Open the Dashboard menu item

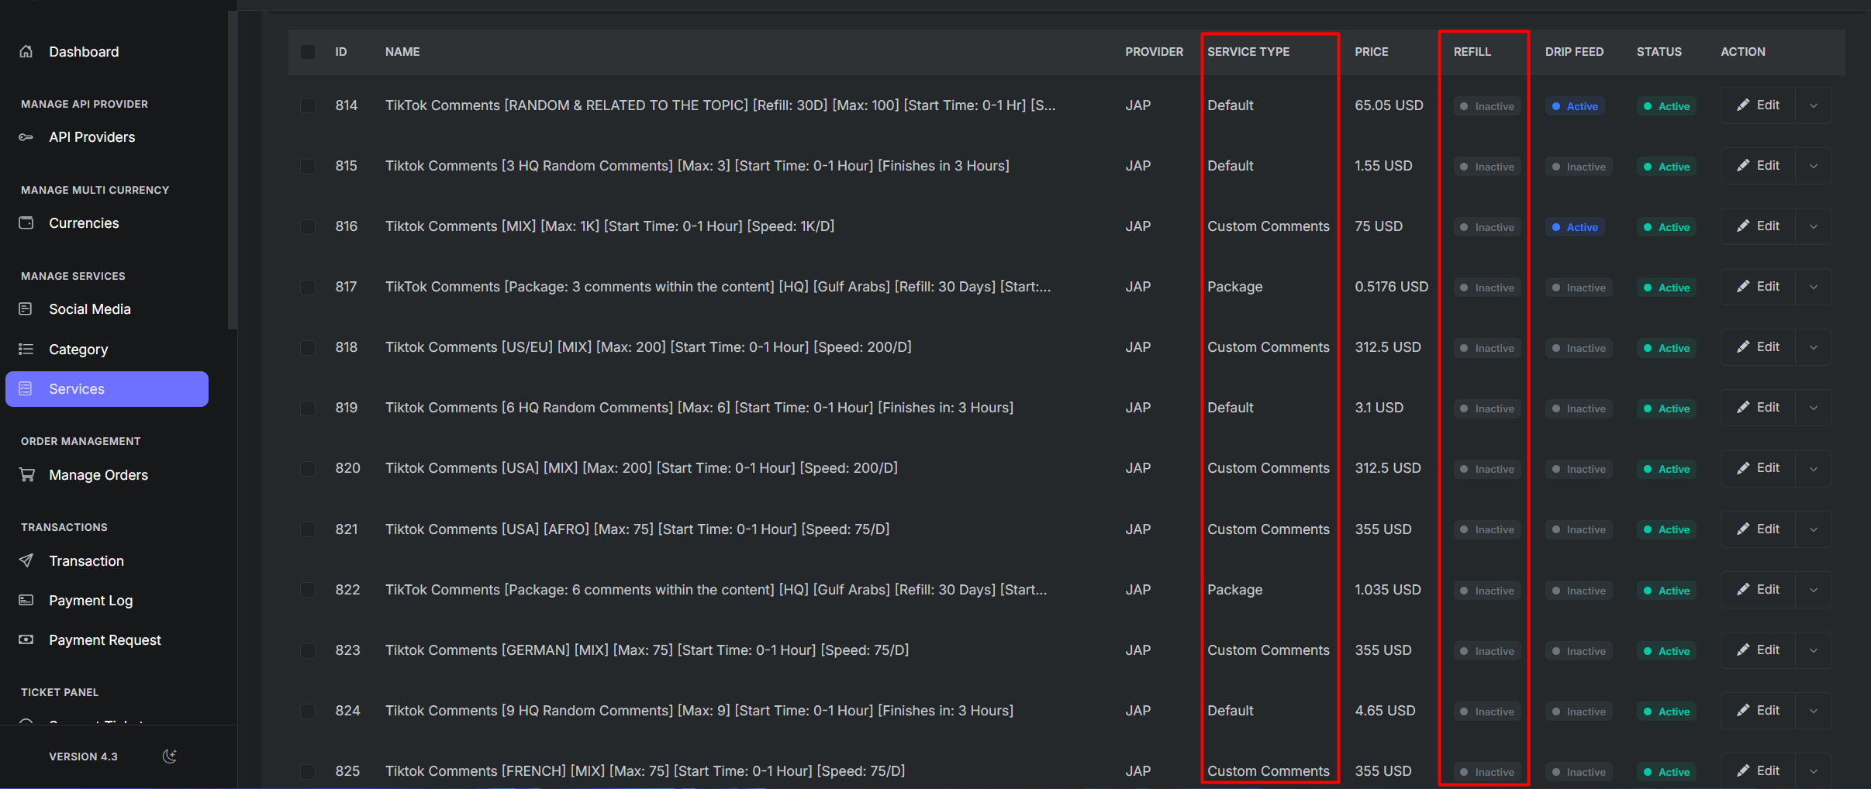tap(84, 52)
